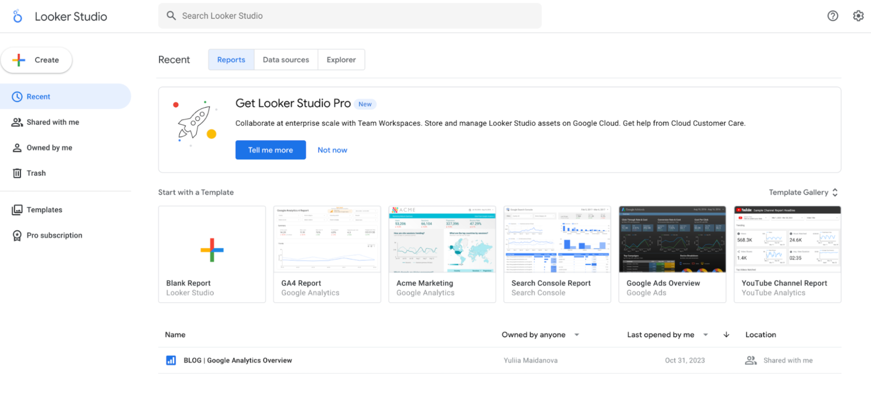Switch to the Explorer tab
The width and height of the screenshot is (871, 400).
click(x=341, y=60)
